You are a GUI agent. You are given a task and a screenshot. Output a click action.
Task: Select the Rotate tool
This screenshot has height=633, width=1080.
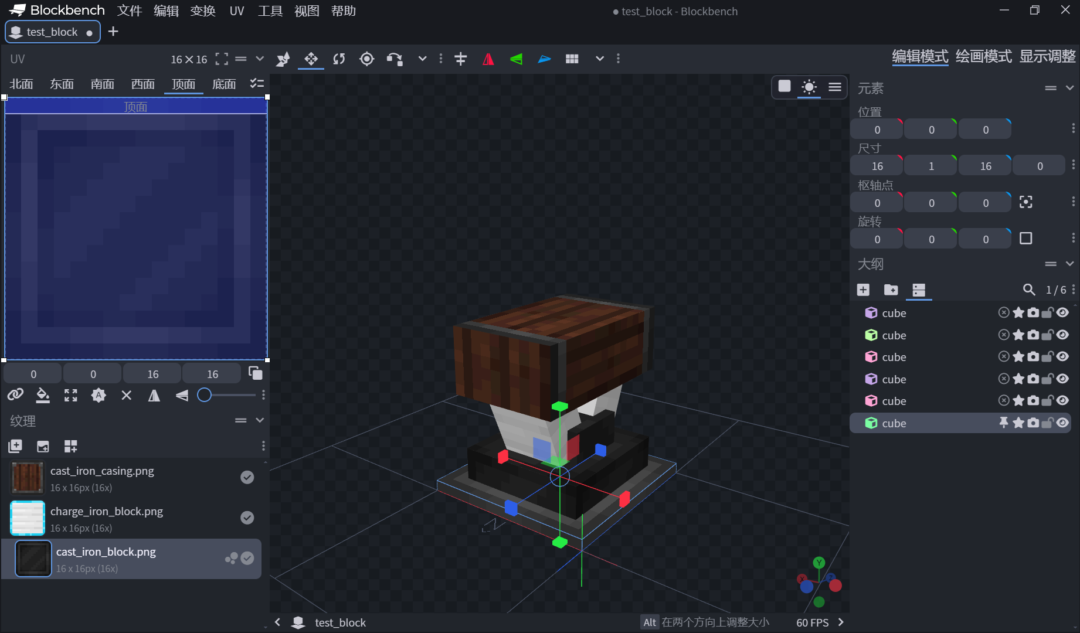coord(338,59)
